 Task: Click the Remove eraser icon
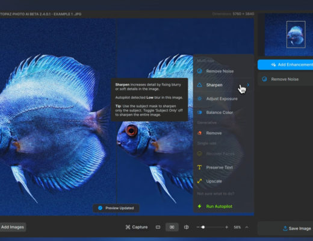pos(199,133)
